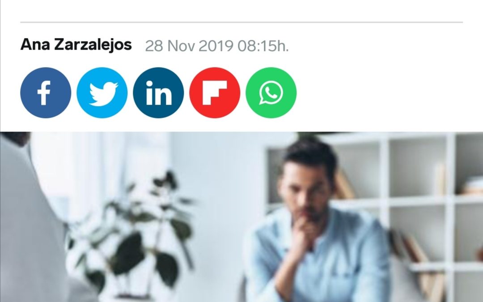Share the article on LinkedIn
Screen dimensions: 483x302
tap(158, 93)
